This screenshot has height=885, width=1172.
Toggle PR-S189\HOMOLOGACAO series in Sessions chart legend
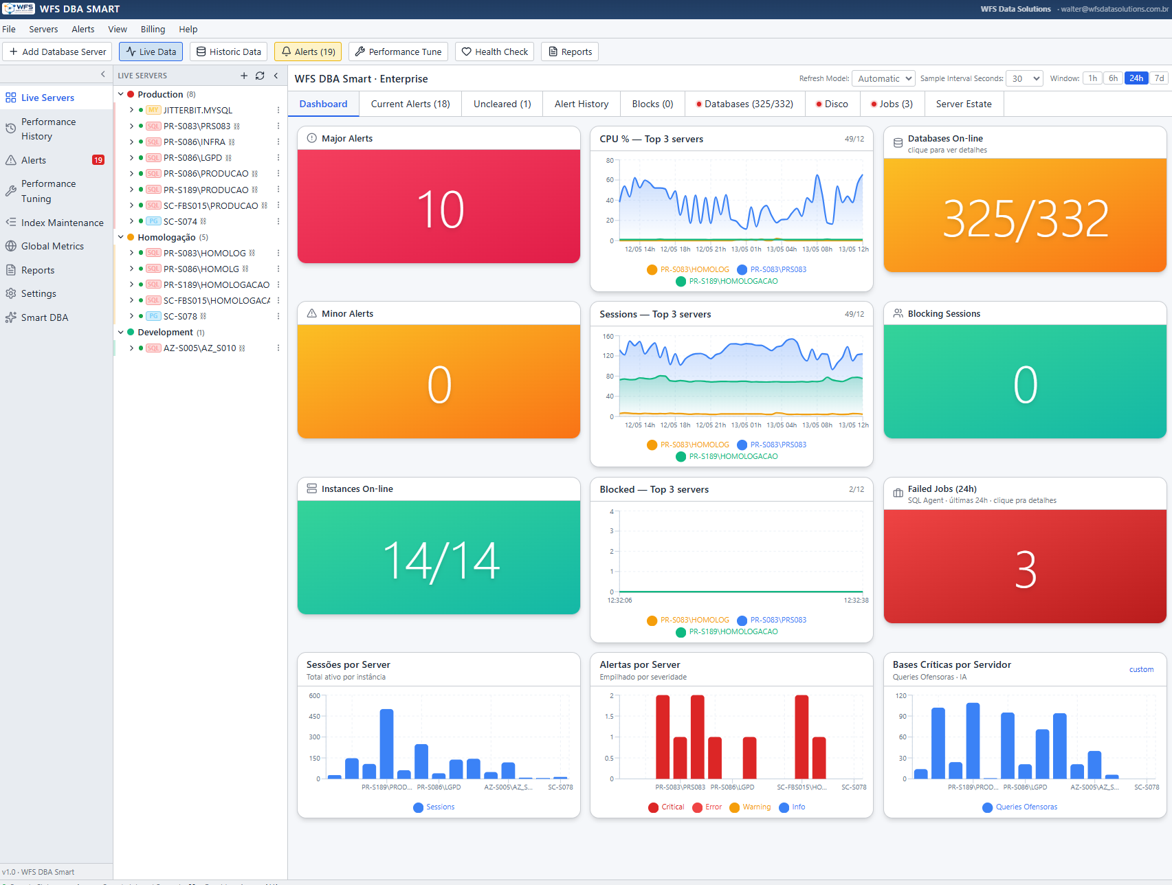[x=727, y=456]
